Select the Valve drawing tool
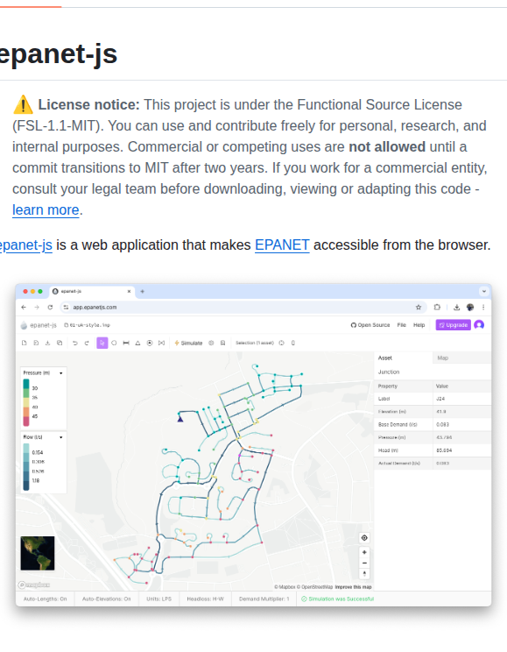The image size is (507, 652). click(162, 343)
